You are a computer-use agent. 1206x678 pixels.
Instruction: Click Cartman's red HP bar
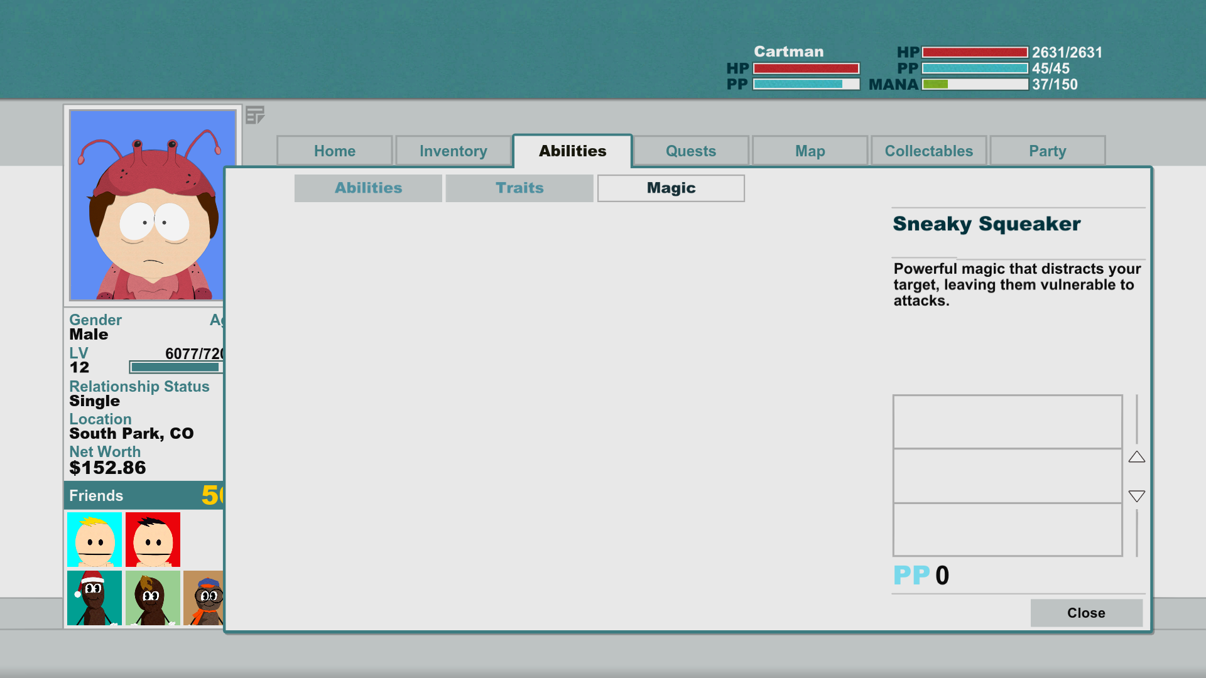pos(807,68)
